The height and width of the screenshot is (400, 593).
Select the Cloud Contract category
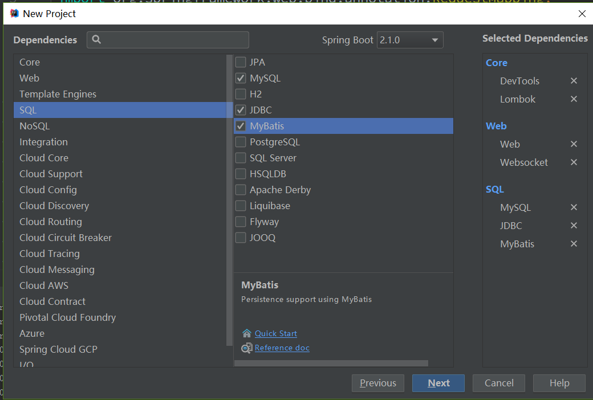[120, 301]
